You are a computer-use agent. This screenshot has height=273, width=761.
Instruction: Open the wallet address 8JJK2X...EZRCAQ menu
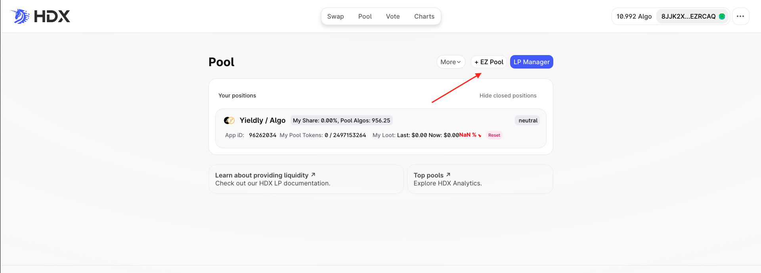tap(688, 16)
